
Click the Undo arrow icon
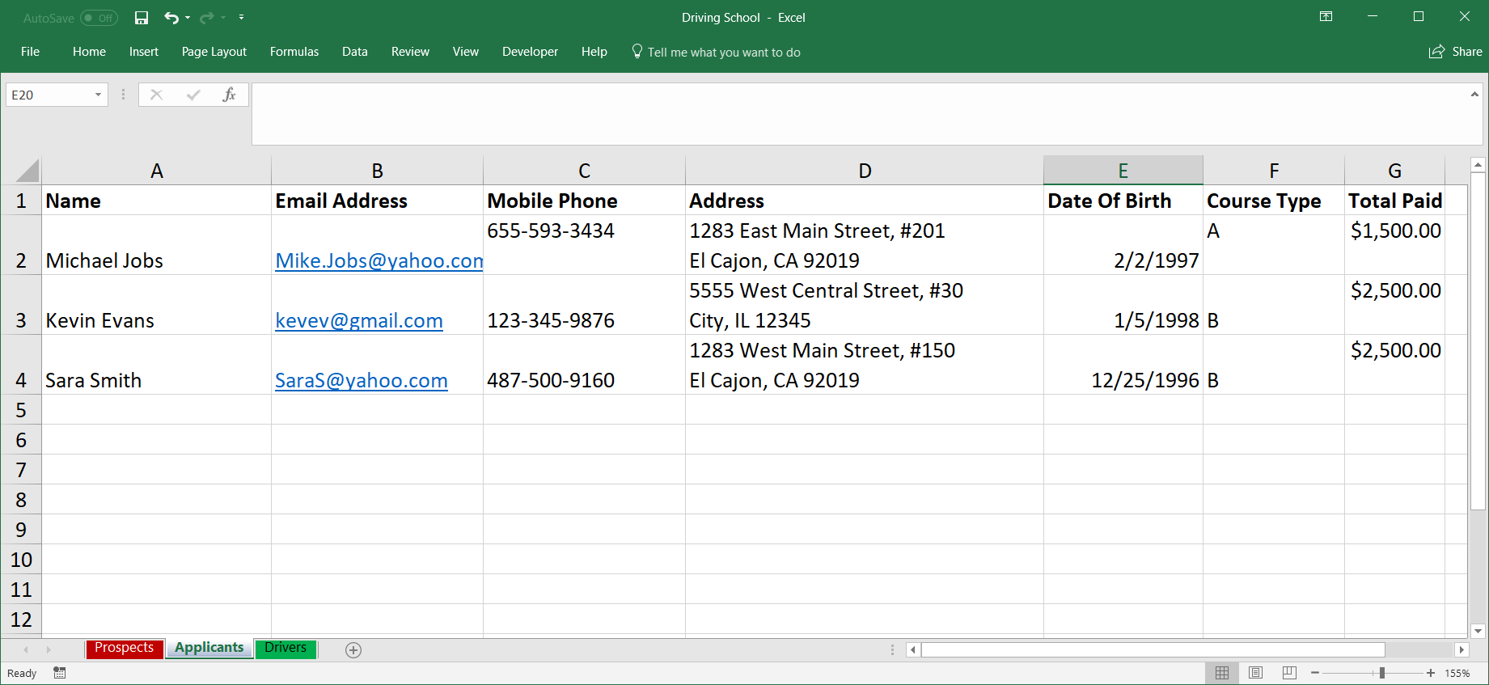[171, 18]
